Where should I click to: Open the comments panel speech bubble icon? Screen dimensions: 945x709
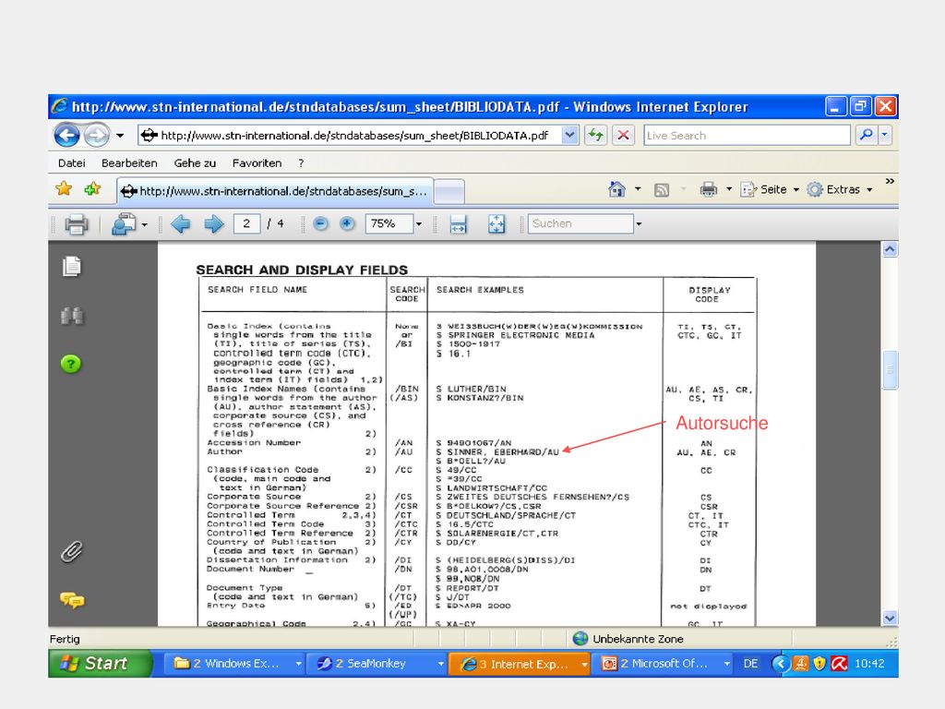[72, 600]
